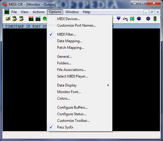Screen dimensions: 163x141
Task: Click the blue comb-shaped filter icon
Action: 118,19
